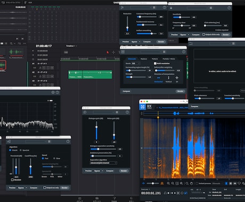Viewport: 245px width, 202px height.
Task: Enable Output ess only checkbox
Action: [45, 188]
